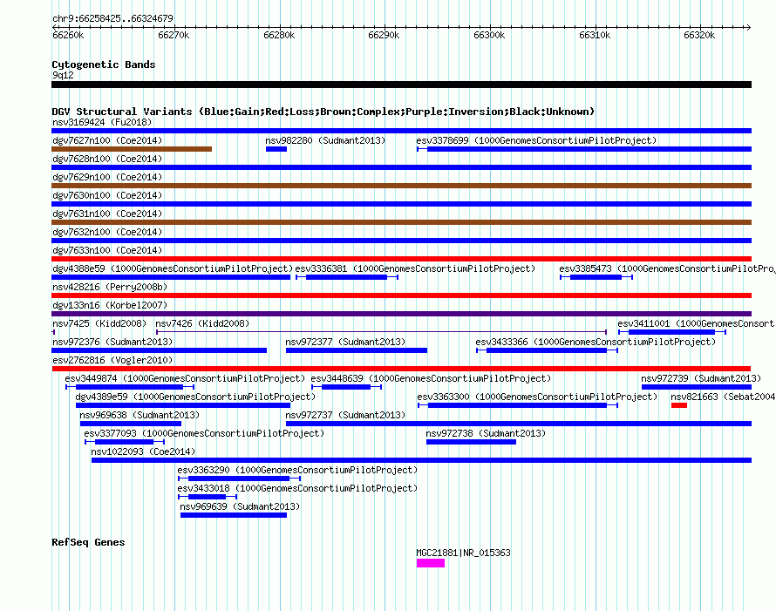Click dgv7631n100 (Coe2014) label
Screen dimensions: 776x611
107,214
